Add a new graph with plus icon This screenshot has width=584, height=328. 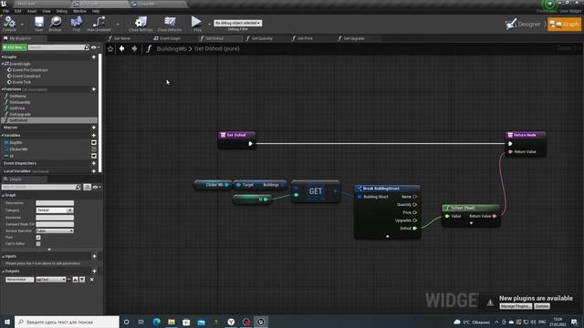coord(94,57)
